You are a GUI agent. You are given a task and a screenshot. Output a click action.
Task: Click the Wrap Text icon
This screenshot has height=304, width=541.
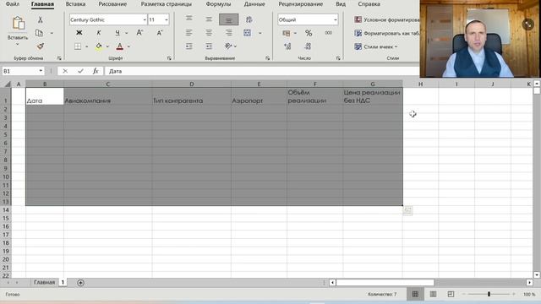249,19
